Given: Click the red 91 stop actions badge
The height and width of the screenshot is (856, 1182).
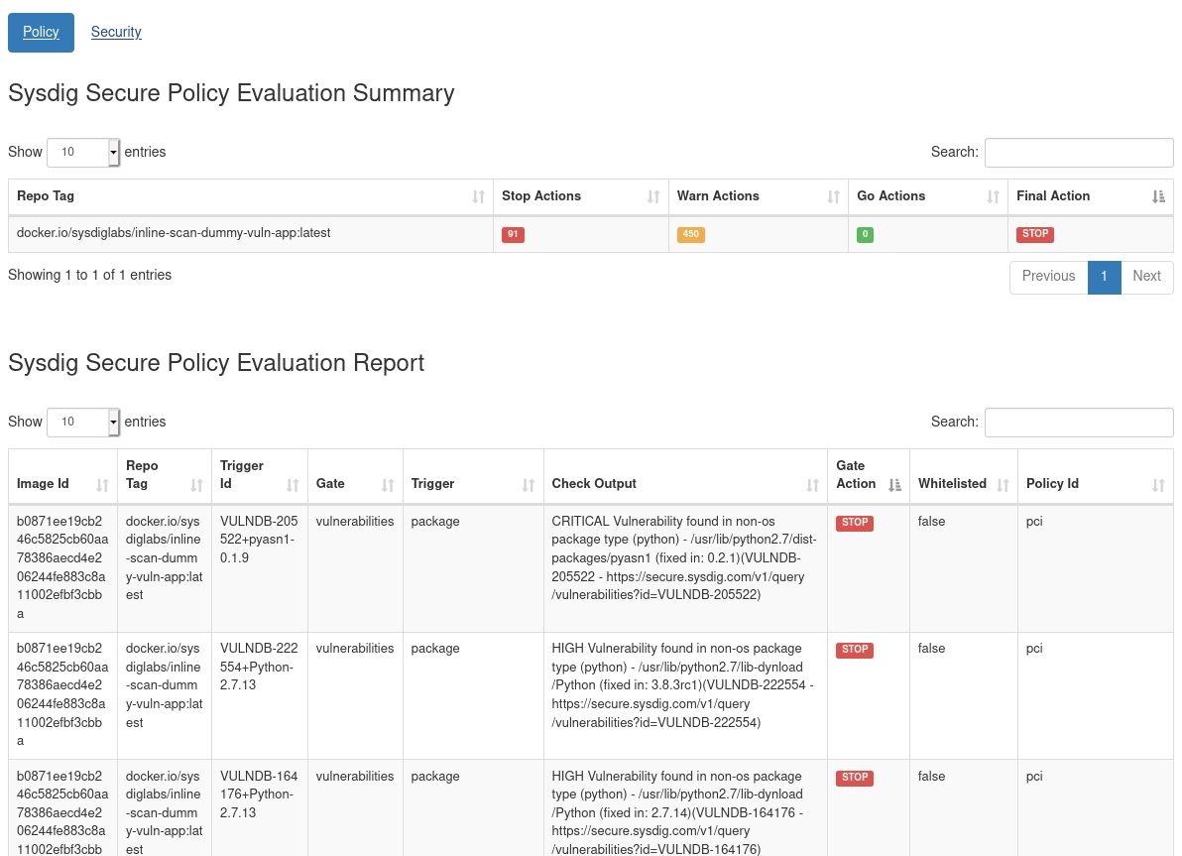Looking at the screenshot, I should click(513, 235).
